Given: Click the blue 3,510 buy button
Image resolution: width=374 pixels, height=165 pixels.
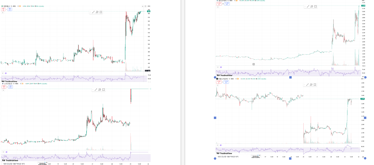Looking at the screenshot, I should pos(226,82).
